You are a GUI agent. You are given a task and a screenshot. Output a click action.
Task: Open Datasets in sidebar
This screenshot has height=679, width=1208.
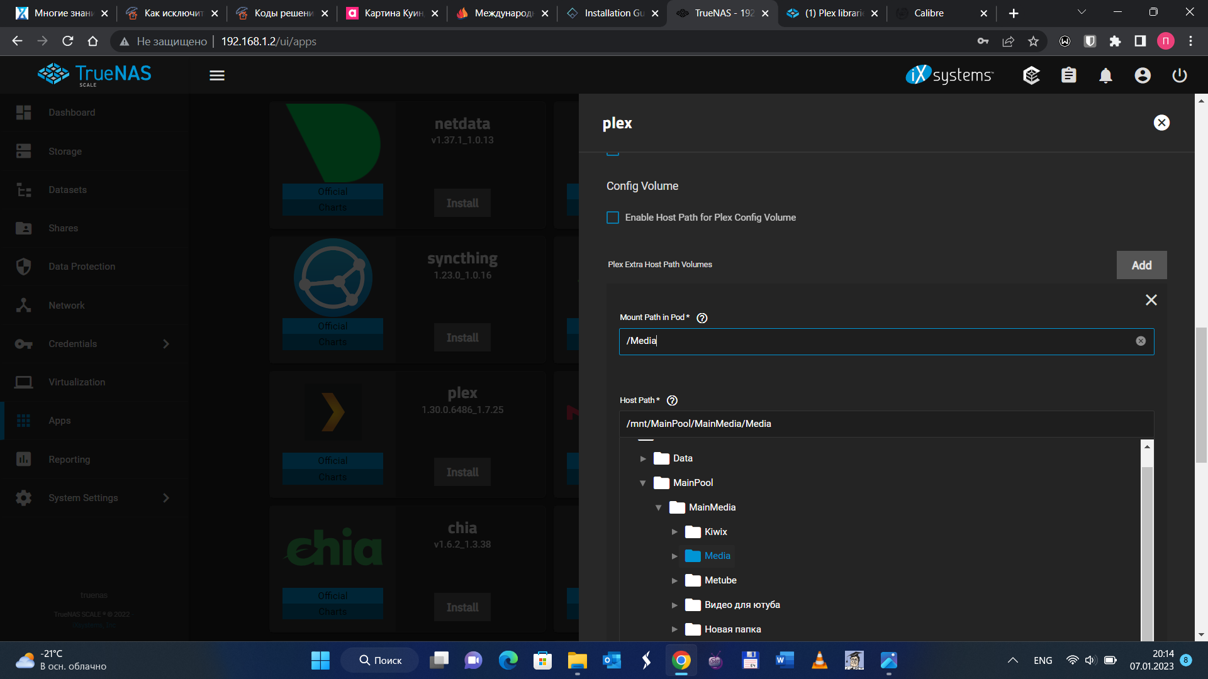pyautogui.click(x=94, y=190)
